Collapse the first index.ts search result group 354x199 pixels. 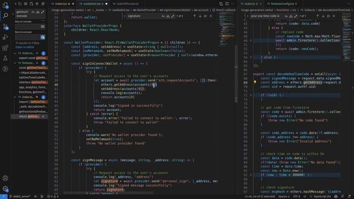coord(15,53)
